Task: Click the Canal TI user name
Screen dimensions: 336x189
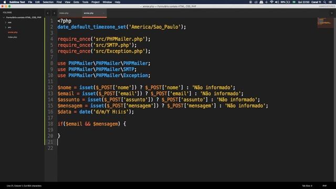Action: tap(316, 2)
